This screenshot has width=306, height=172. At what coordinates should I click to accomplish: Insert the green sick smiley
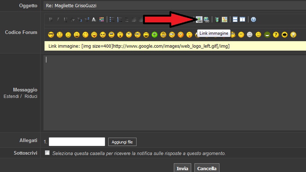click(155, 35)
